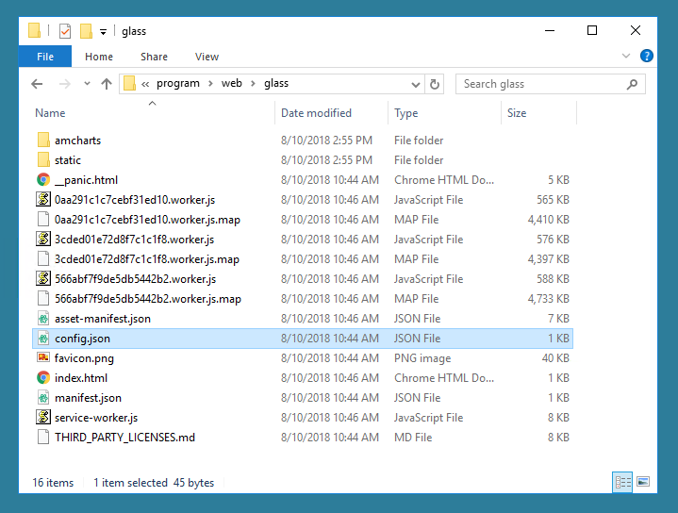Open Customize Quick Access Toolbar dropdown
Viewport: 678px width, 513px height.
[x=103, y=31]
